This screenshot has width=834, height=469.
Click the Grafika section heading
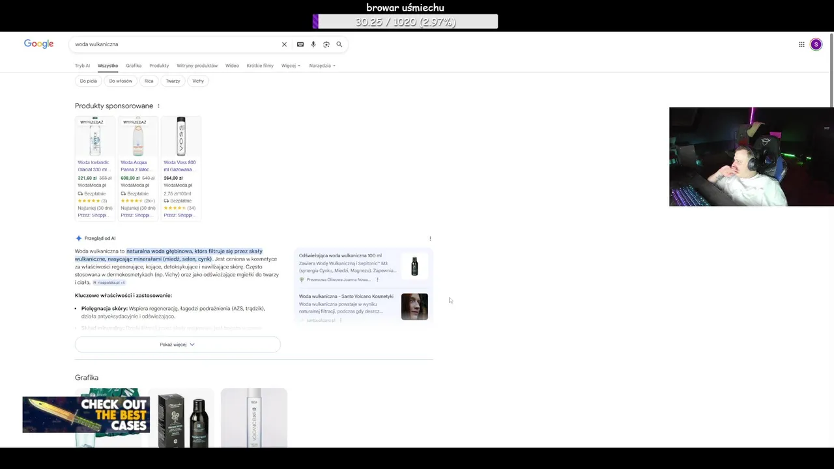coord(87,378)
